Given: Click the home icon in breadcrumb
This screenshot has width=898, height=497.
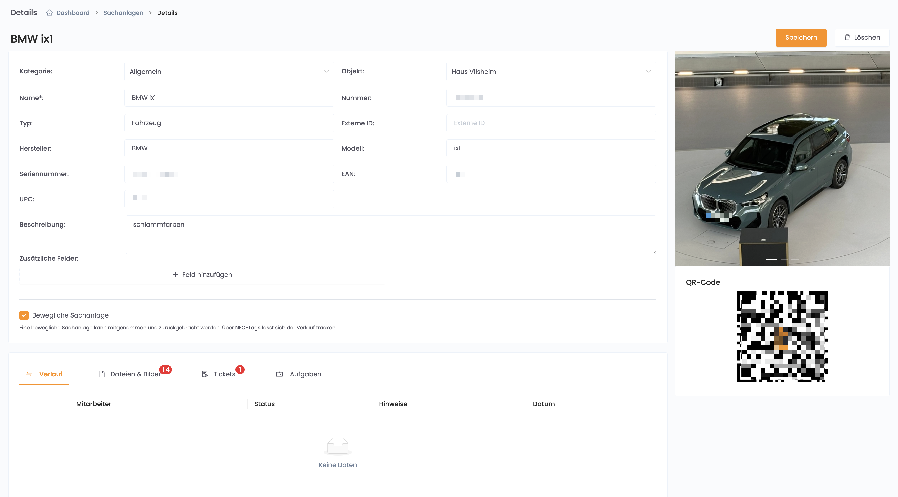Looking at the screenshot, I should point(49,13).
